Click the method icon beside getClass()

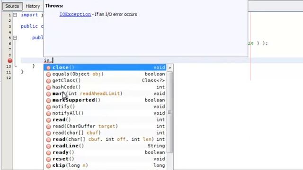point(48,81)
